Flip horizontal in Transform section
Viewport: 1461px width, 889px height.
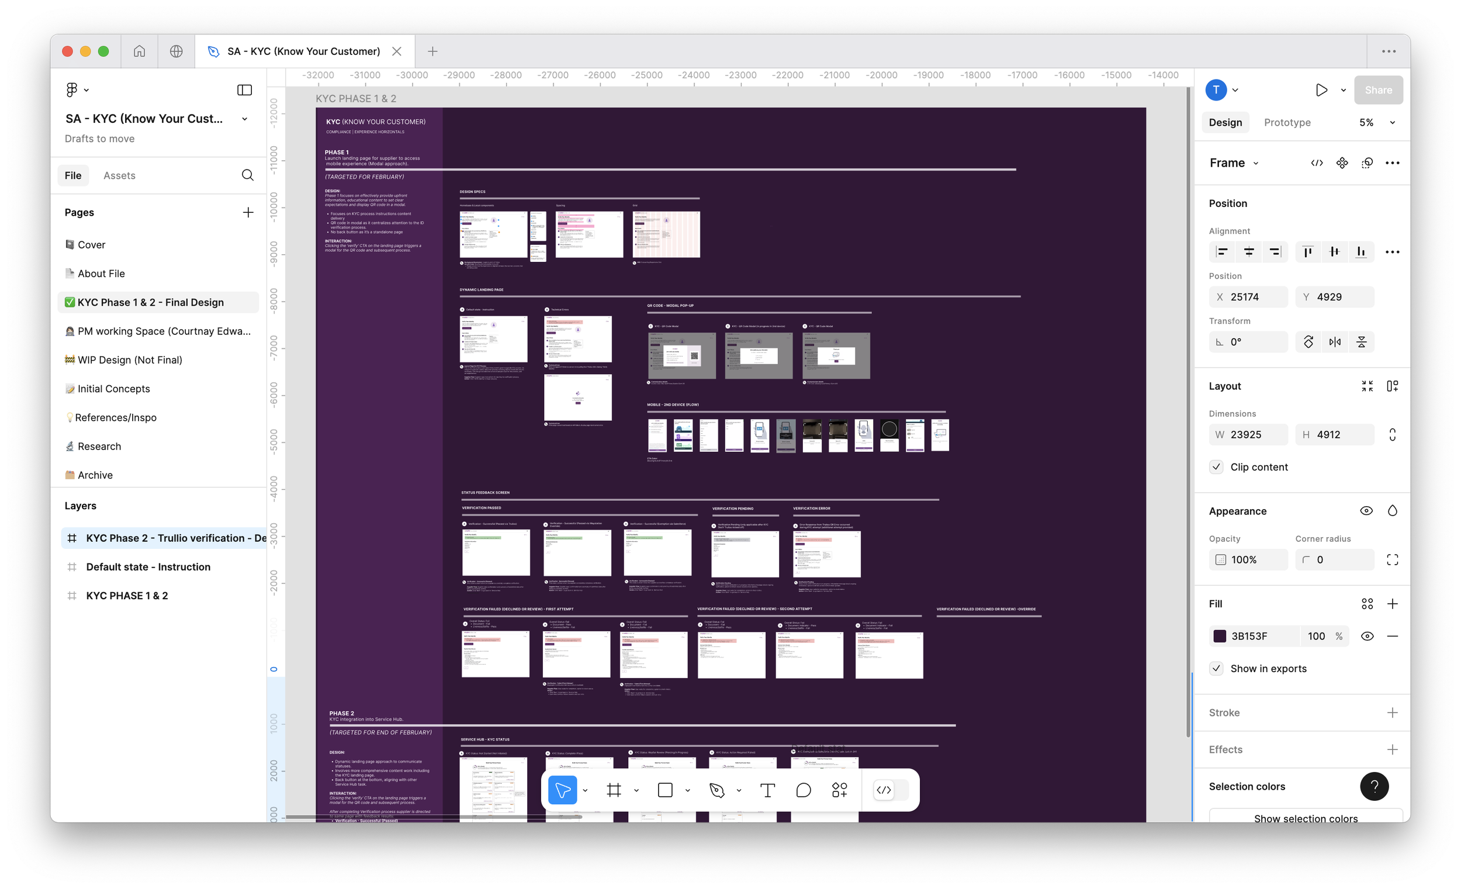click(x=1335, y=342)
